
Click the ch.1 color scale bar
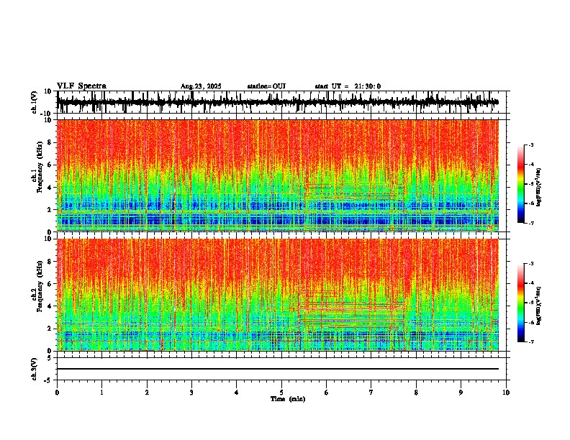pos(521,184)
